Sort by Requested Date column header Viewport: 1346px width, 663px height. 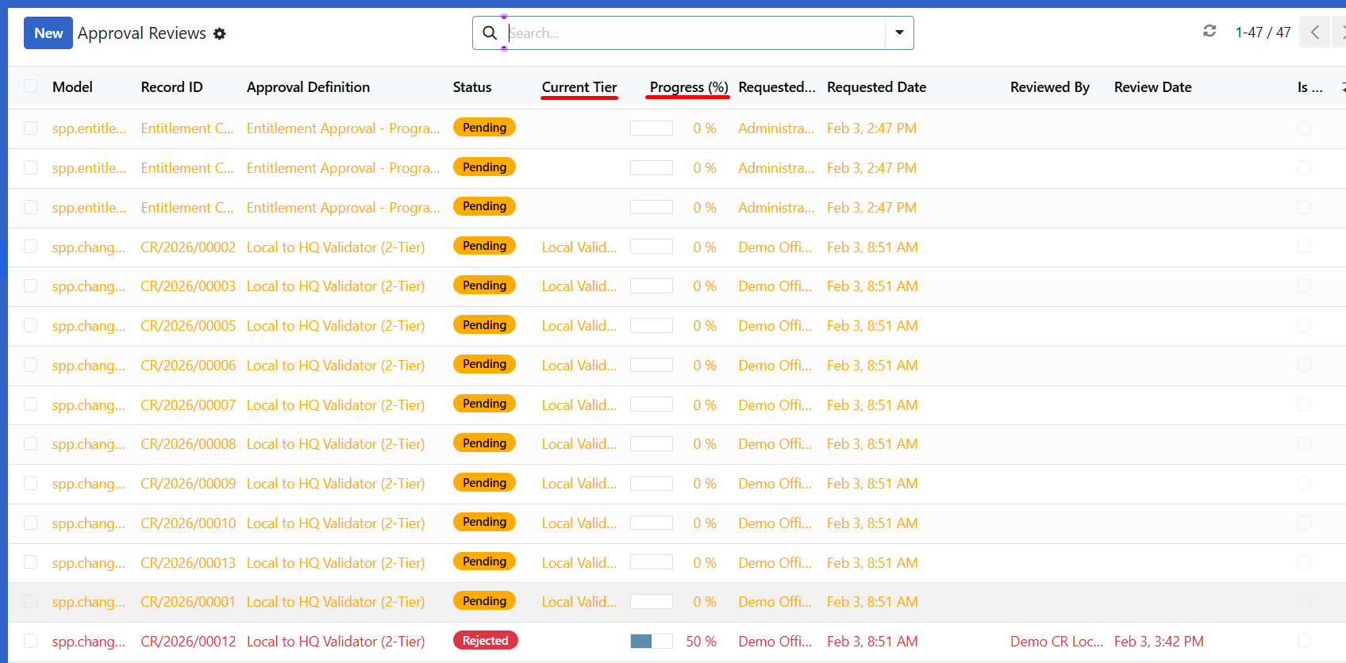876,87
